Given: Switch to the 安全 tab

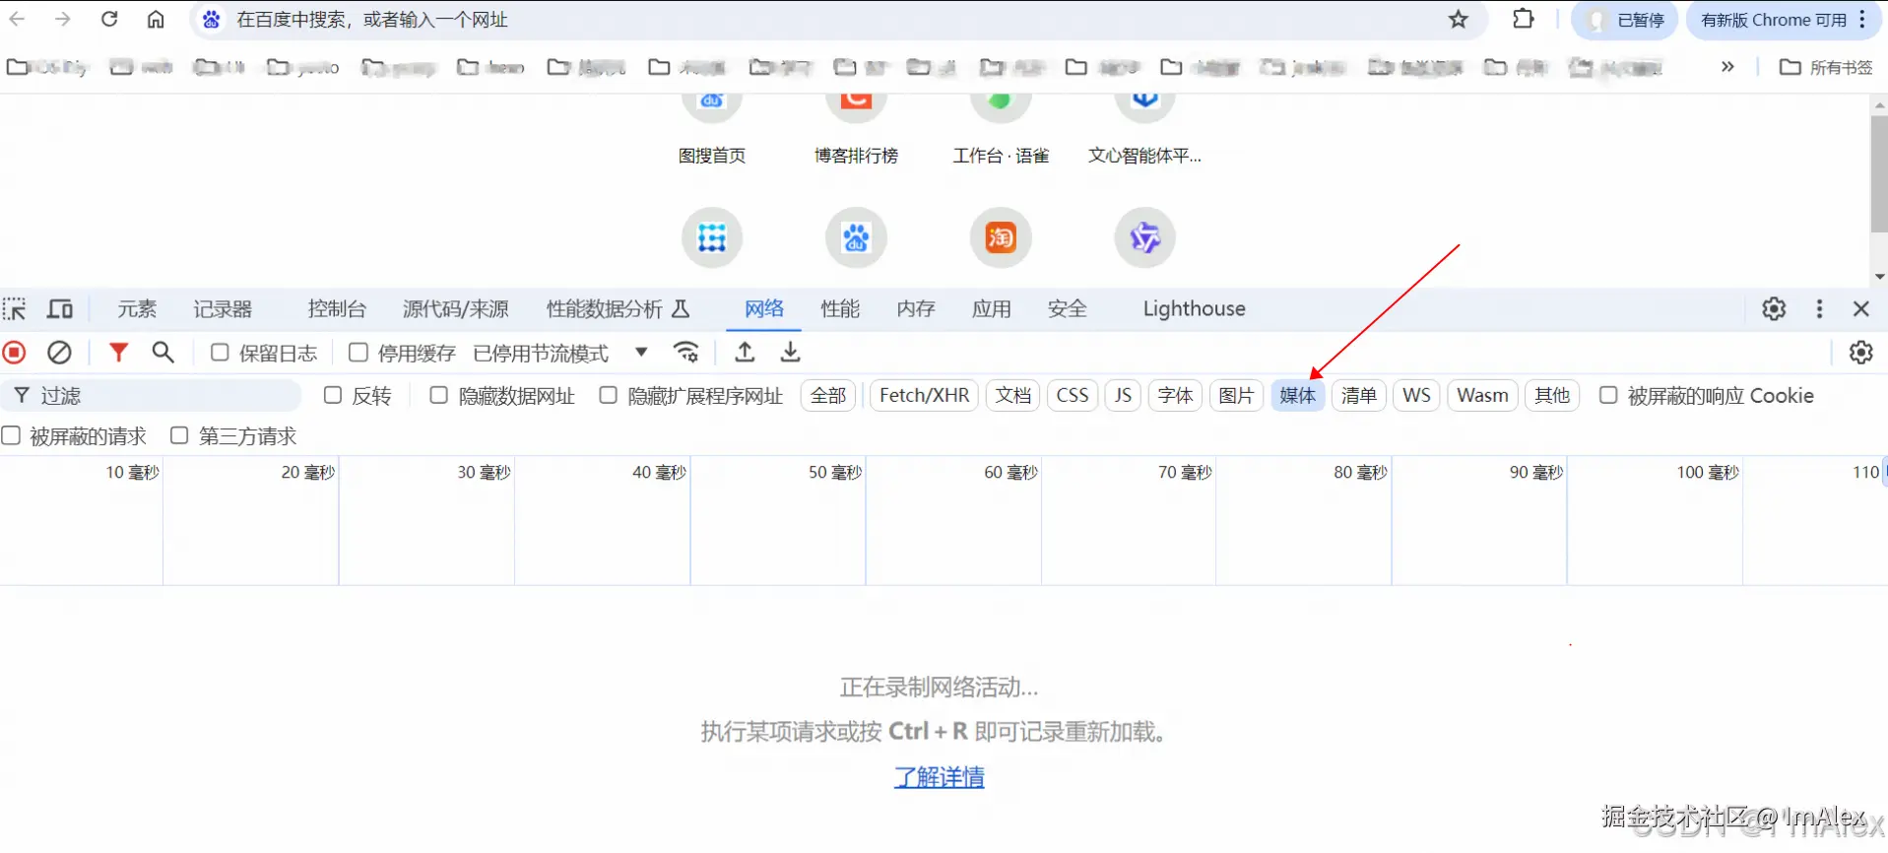Looking at the screenshot, I should pyautogui.click(x=1068, y=309).
